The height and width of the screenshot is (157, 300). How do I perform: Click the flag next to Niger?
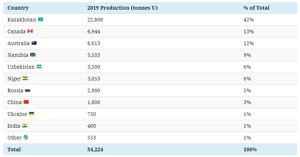coord(25,79)
